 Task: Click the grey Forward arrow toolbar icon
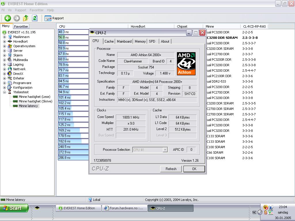(16, 18)
